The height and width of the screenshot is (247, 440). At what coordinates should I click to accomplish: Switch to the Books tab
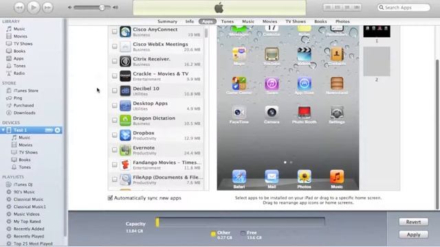(320, 21)
